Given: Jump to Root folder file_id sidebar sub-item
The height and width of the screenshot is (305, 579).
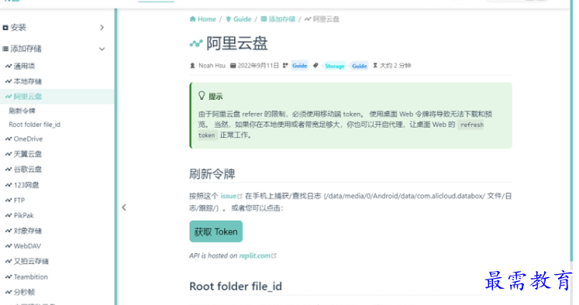Looking at the screenshot, I should coord(34,125).
